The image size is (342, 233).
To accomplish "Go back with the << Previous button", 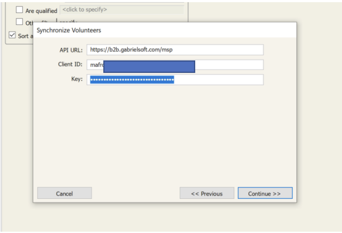I will 207,193.
